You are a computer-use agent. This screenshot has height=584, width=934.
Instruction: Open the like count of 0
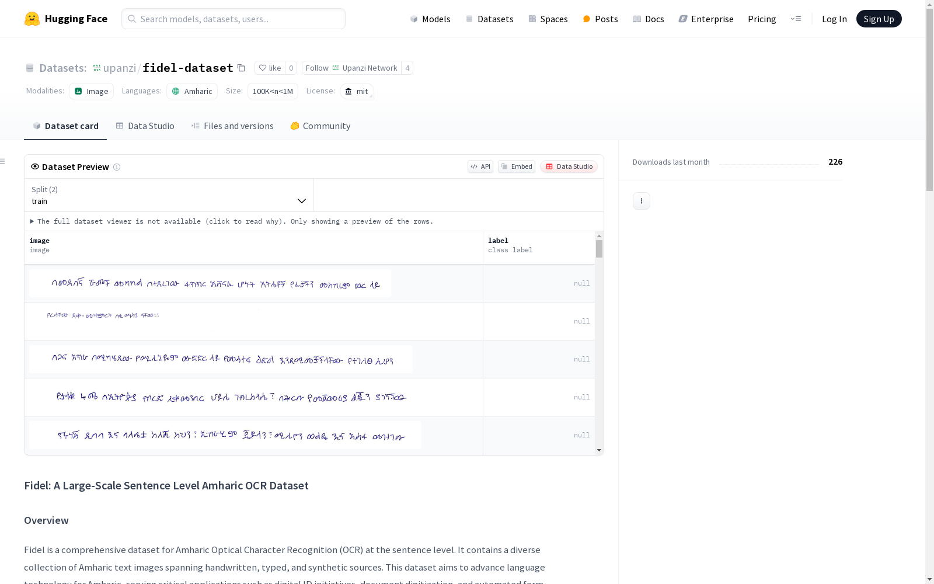point(291,68)
